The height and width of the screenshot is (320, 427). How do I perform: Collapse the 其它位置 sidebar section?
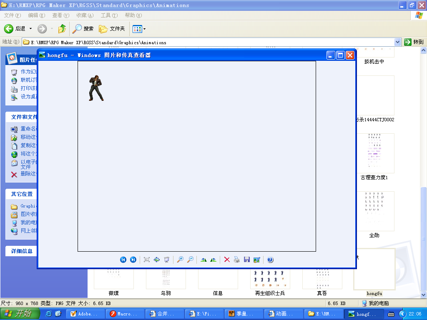(22, 194)
